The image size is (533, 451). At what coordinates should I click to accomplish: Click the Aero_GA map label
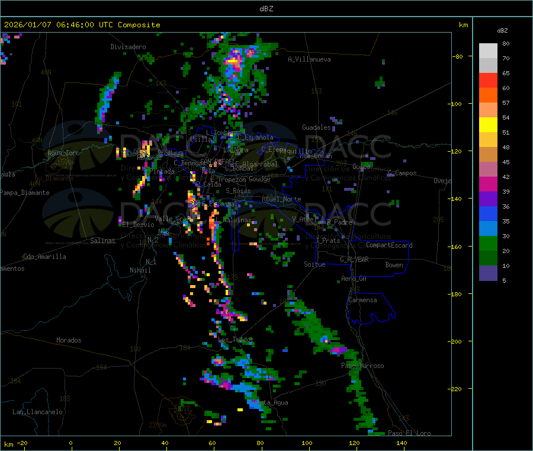354,279
